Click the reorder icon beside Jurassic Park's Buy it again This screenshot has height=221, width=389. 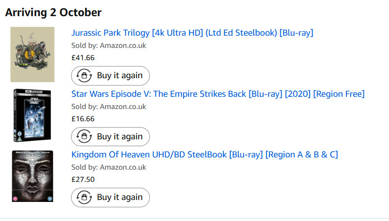[84, 76]
